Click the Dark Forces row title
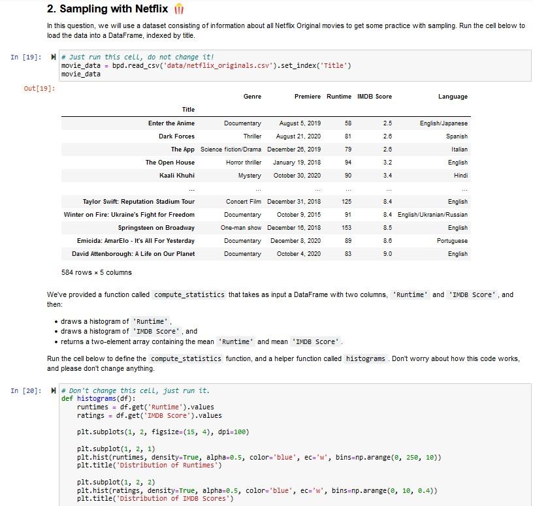The image size is (533, 506). (x=176, y=136)
